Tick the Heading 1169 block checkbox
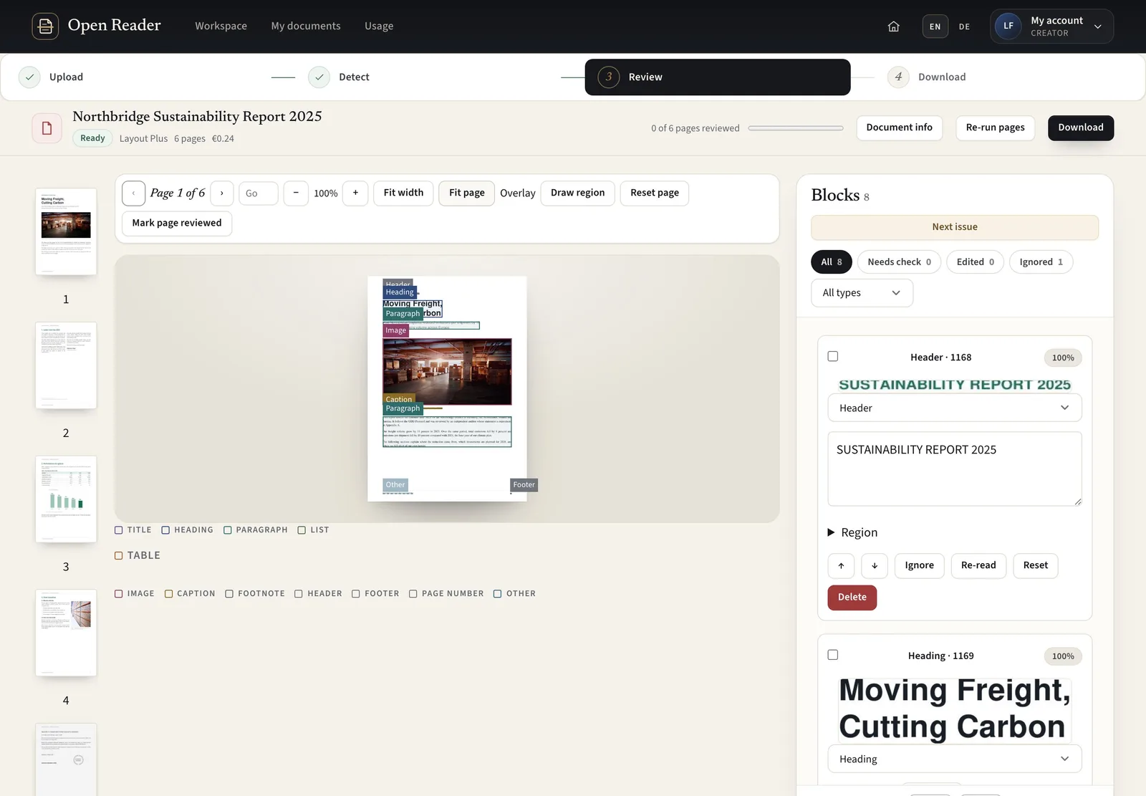This screenshot has width=1146, height=796. click(832, 655)
